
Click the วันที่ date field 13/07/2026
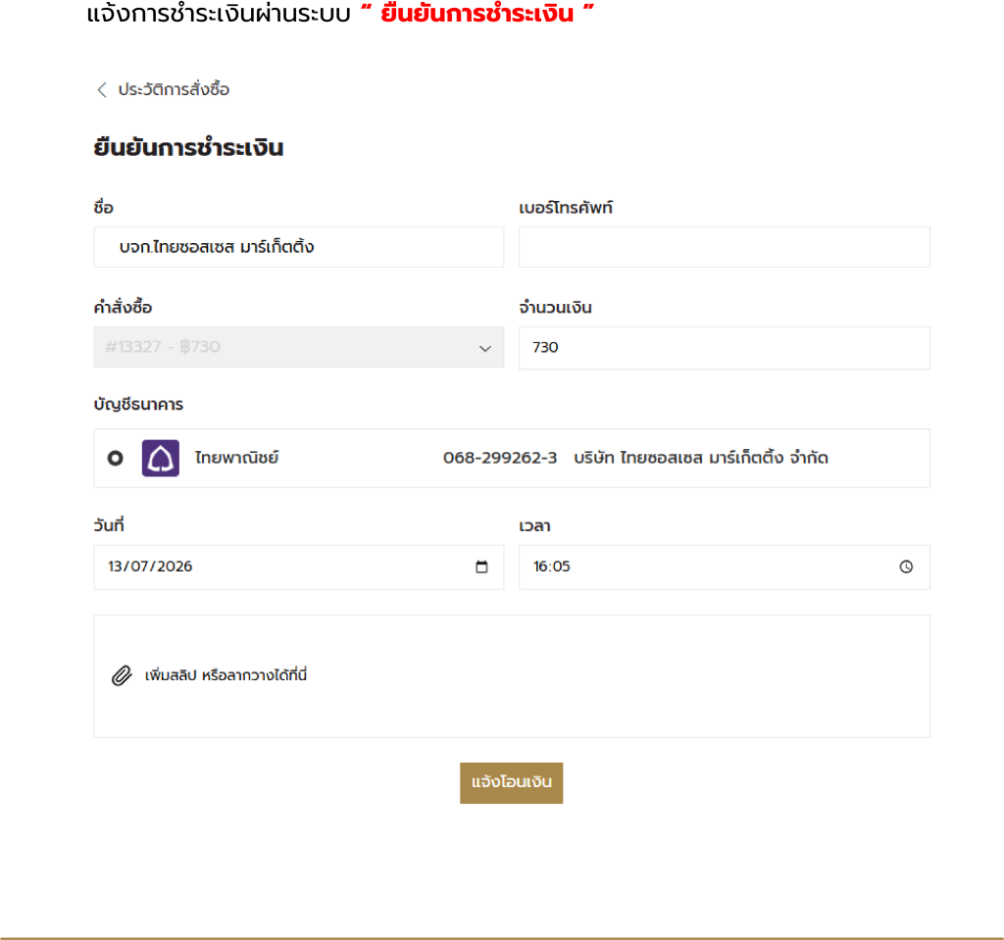point(299,568)
